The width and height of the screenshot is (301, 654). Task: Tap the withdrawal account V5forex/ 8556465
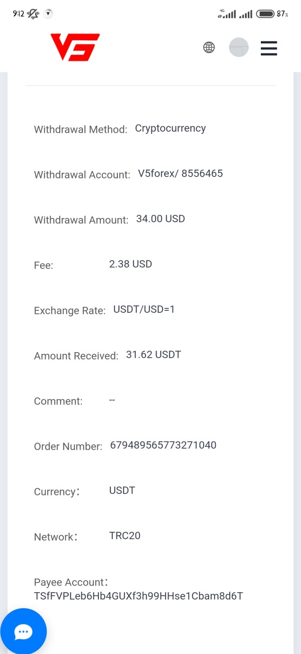tap(181, 174)
